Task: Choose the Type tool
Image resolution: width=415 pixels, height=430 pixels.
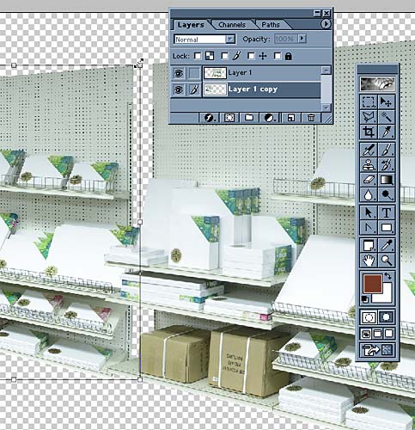Action: click(x=387, y=212)
